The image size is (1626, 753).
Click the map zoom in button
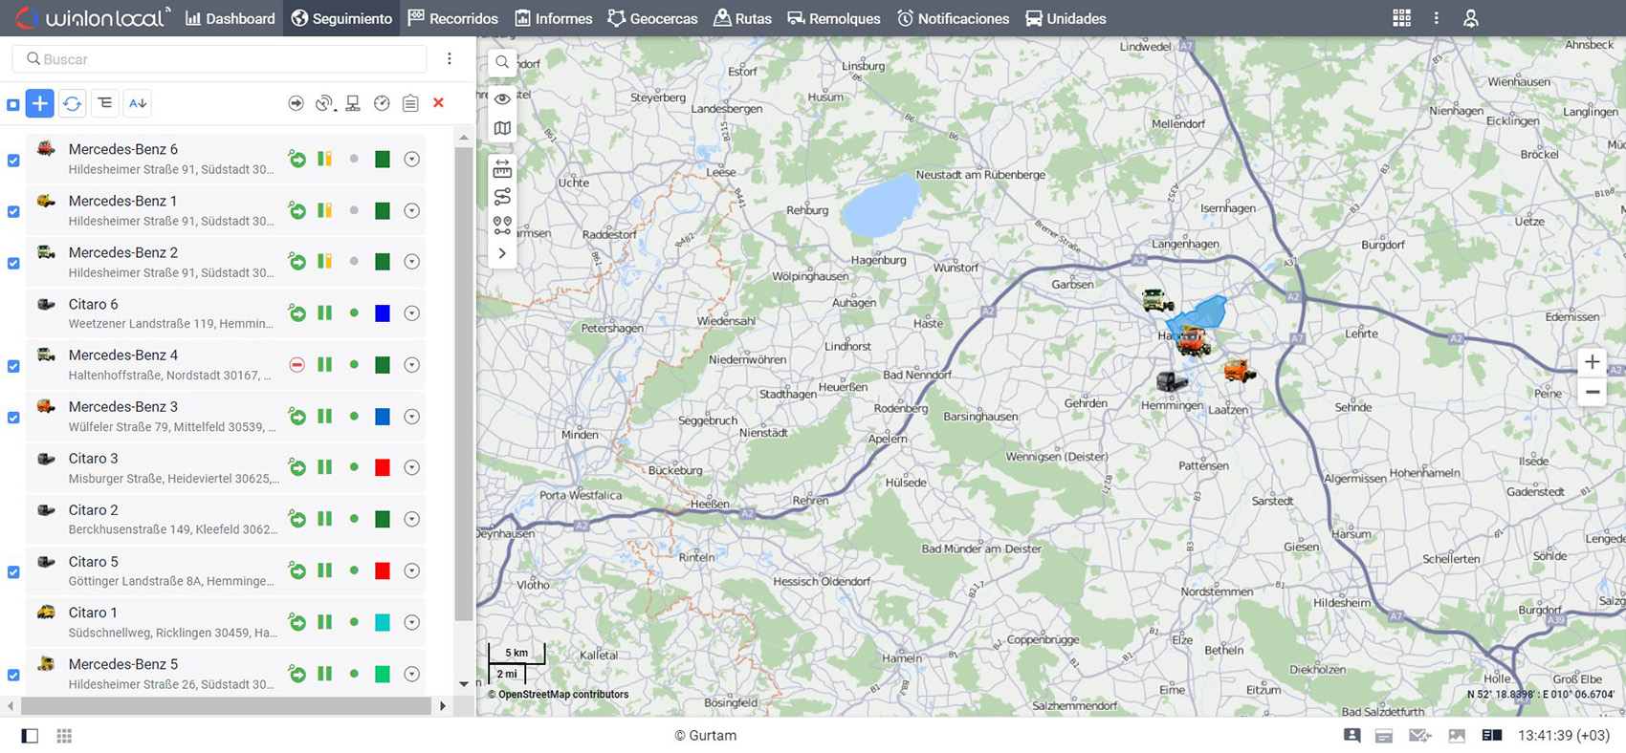[1592, 362]
